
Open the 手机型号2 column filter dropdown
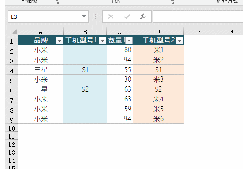point(180,41)
